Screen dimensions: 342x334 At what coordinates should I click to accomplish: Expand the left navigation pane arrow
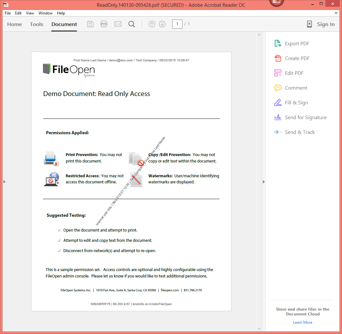click(4, 182)
